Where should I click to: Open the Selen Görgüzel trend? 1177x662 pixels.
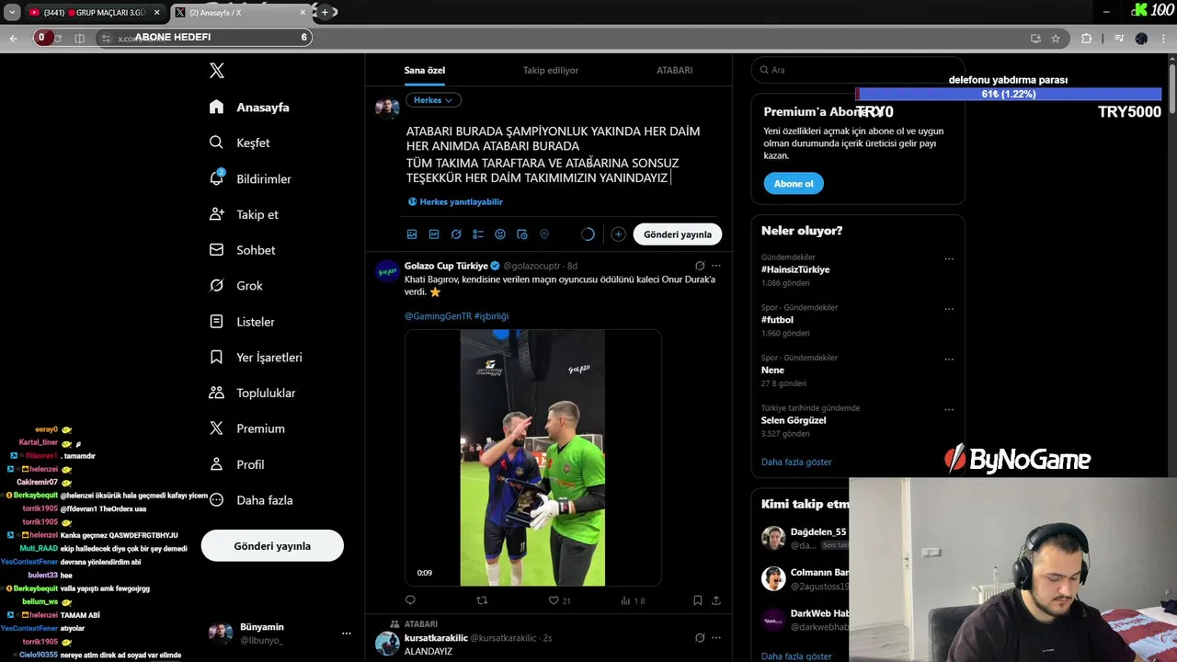(794, 420)
